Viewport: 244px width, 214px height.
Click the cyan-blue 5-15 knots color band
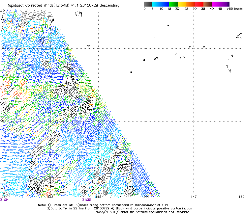pos(161,4)
